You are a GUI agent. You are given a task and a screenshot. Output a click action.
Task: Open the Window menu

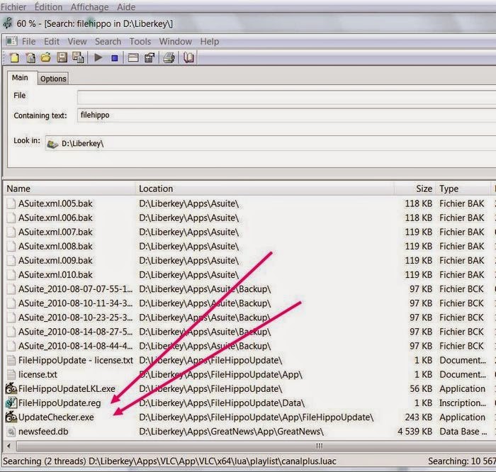175,41
